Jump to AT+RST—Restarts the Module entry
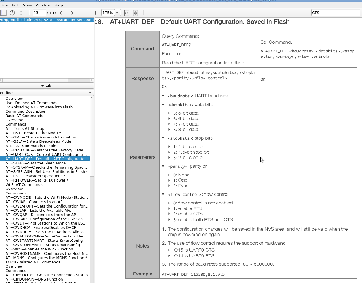Image resolution: width=362 pixels, height=283 pixels. 33,133
